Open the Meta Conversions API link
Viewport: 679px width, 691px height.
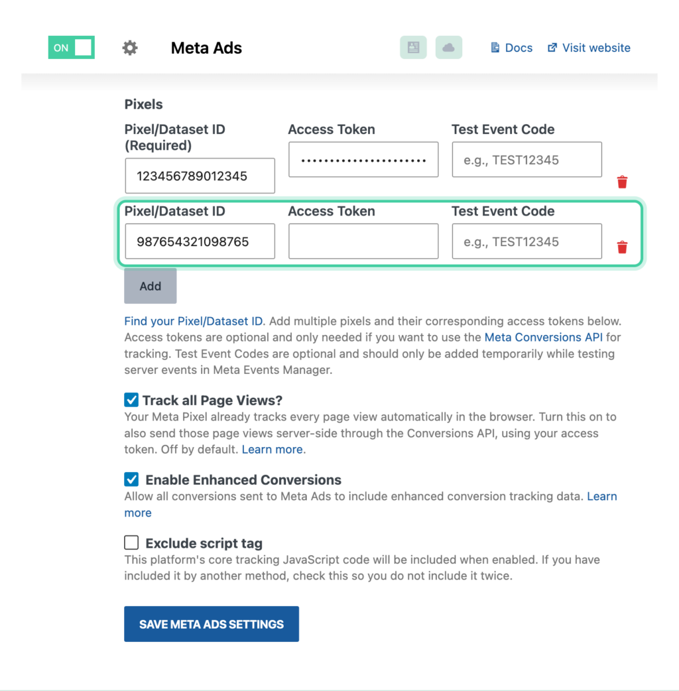pos(543,337)
